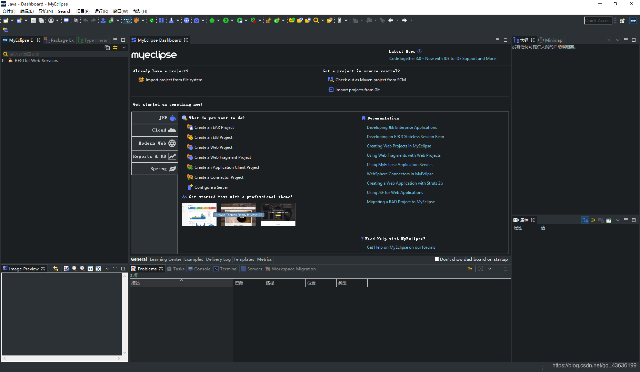The image size is (640, 372).
Task: Click the green Run icon
Action: (x=226, y=20)
